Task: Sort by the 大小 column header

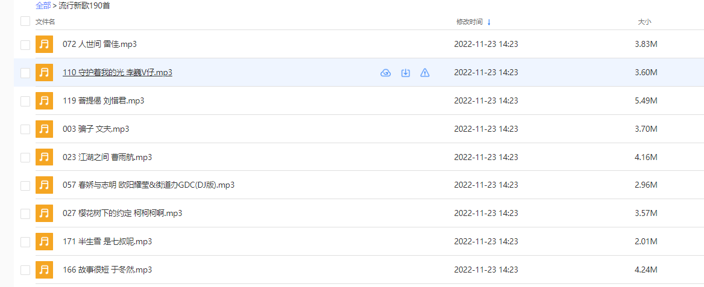Action: (x=645, y=22)
